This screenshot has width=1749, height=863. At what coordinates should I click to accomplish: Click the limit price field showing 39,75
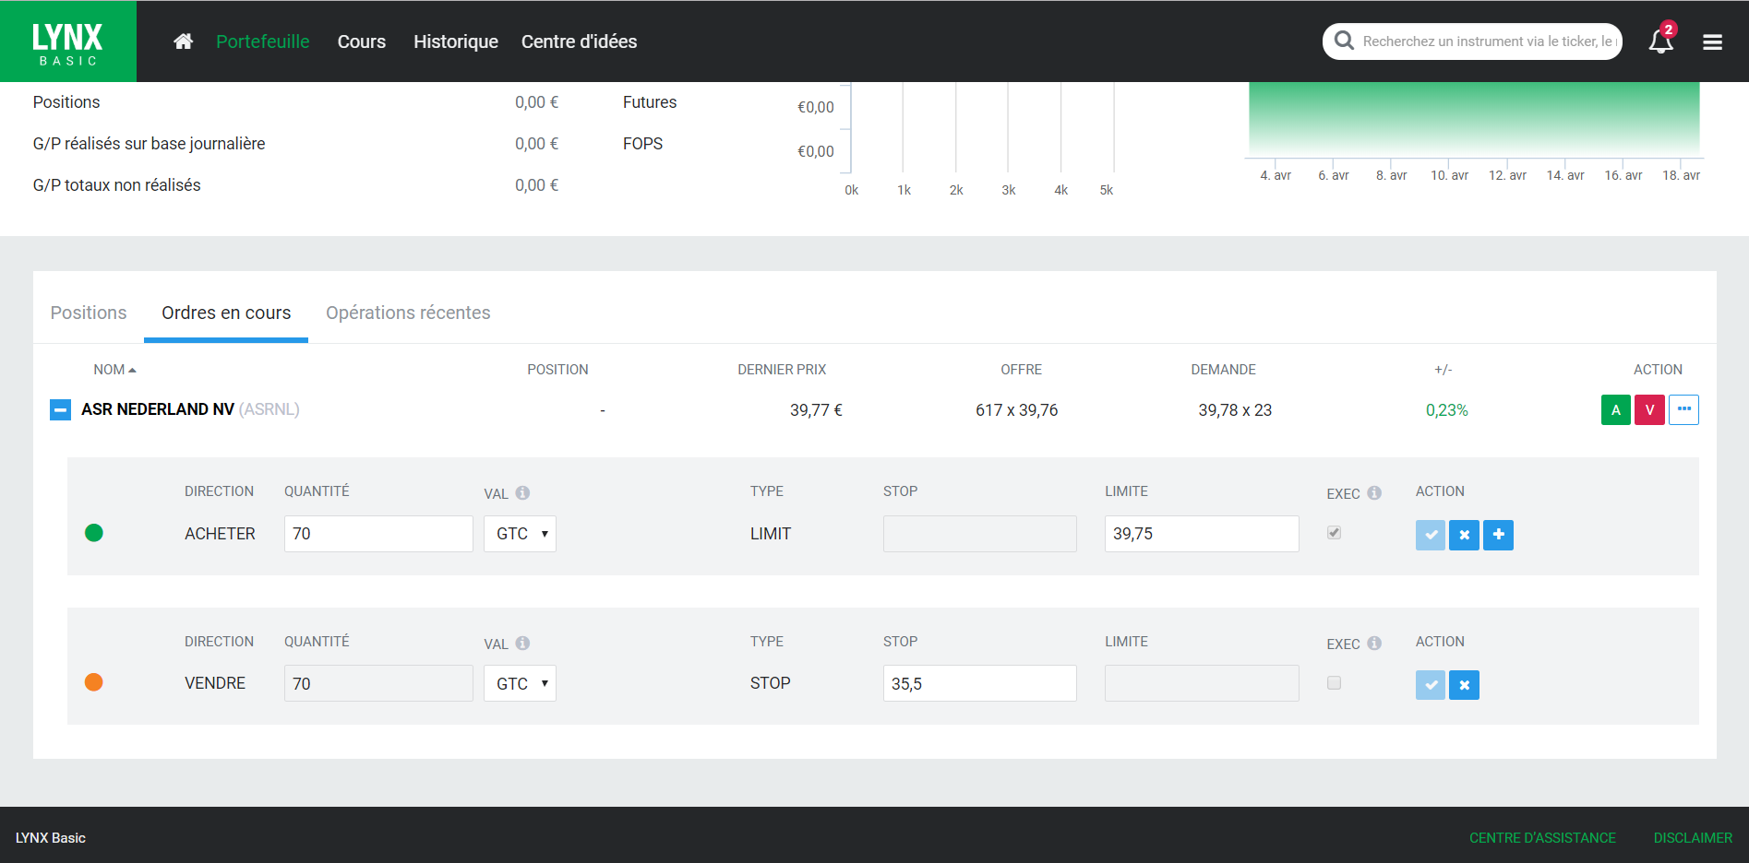1201,534
